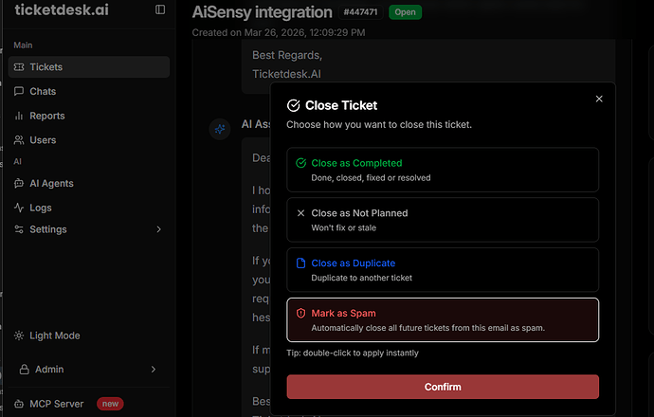Click the Logs activity icon
This screenshot has width=654, height=417.
pyautogui.click(x=19, y=208)
